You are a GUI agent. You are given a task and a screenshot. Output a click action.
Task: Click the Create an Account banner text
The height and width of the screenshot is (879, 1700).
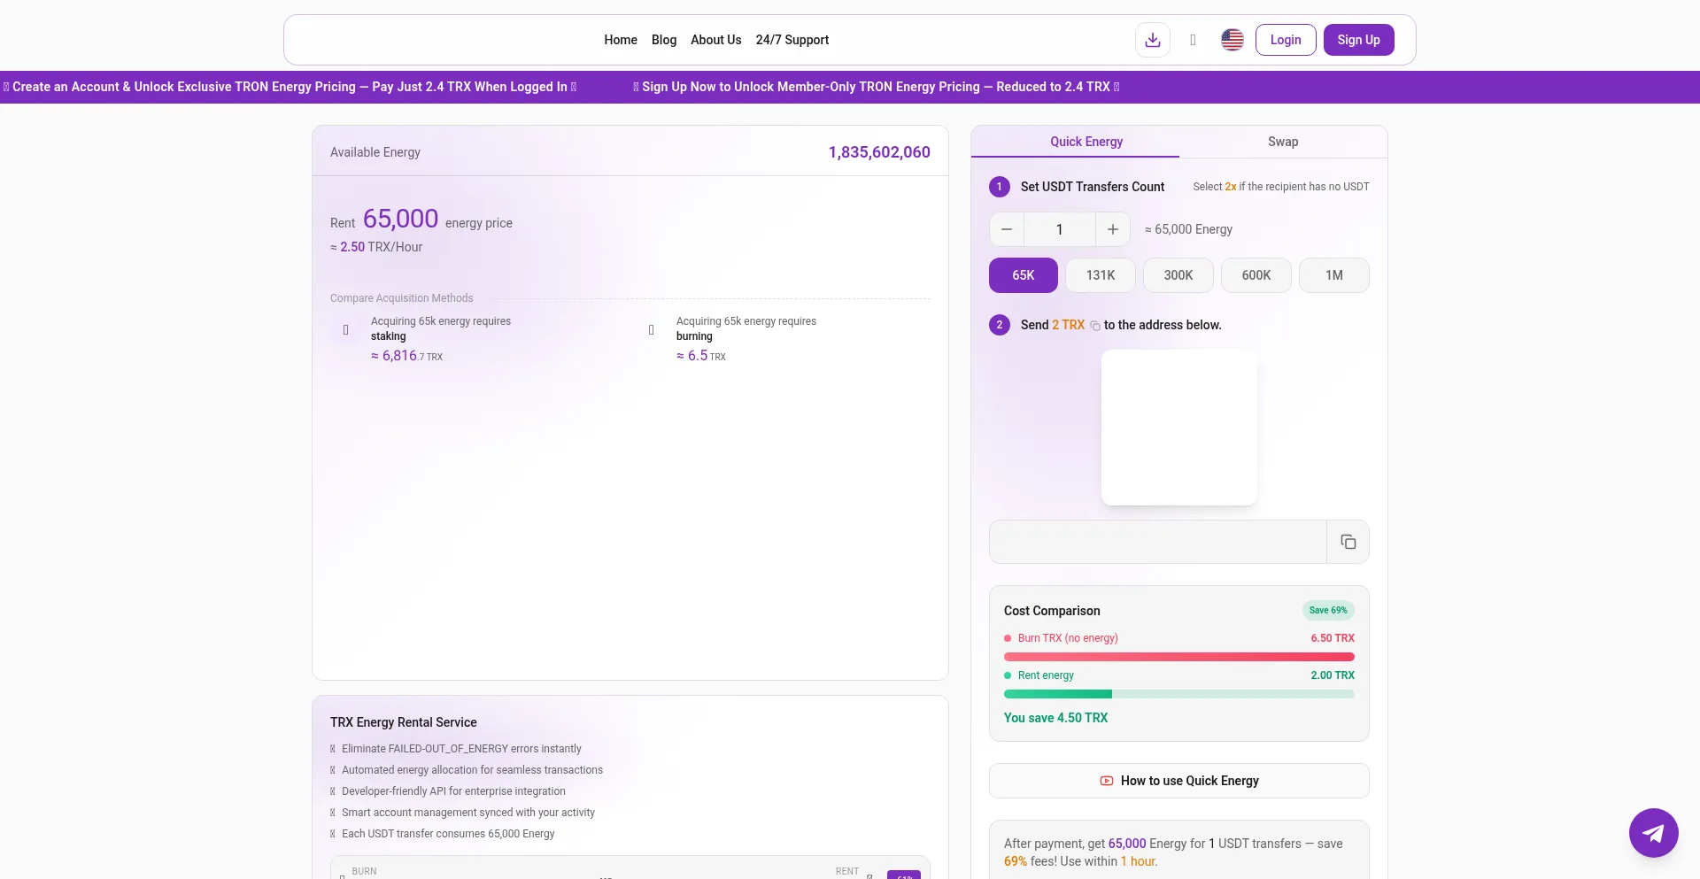290,87
